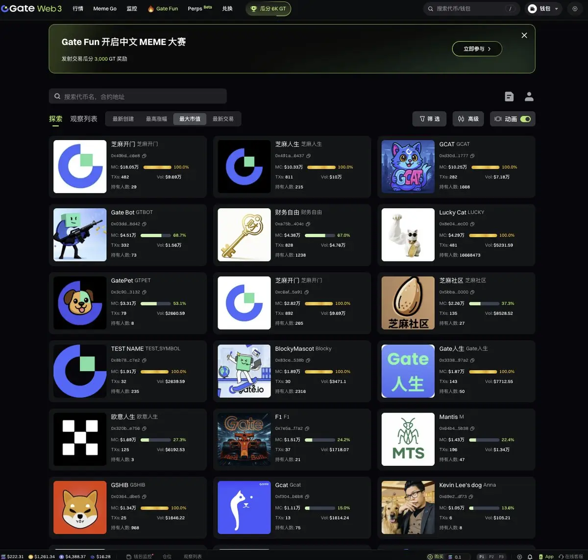
Task: Open the GSHIB shiba token thumbnail
Action: pos(80,508)
